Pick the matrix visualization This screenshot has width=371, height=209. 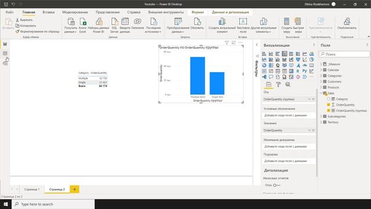(x=291, y=71)
